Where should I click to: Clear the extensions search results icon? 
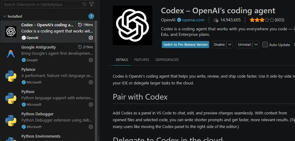tap(84, 4)
